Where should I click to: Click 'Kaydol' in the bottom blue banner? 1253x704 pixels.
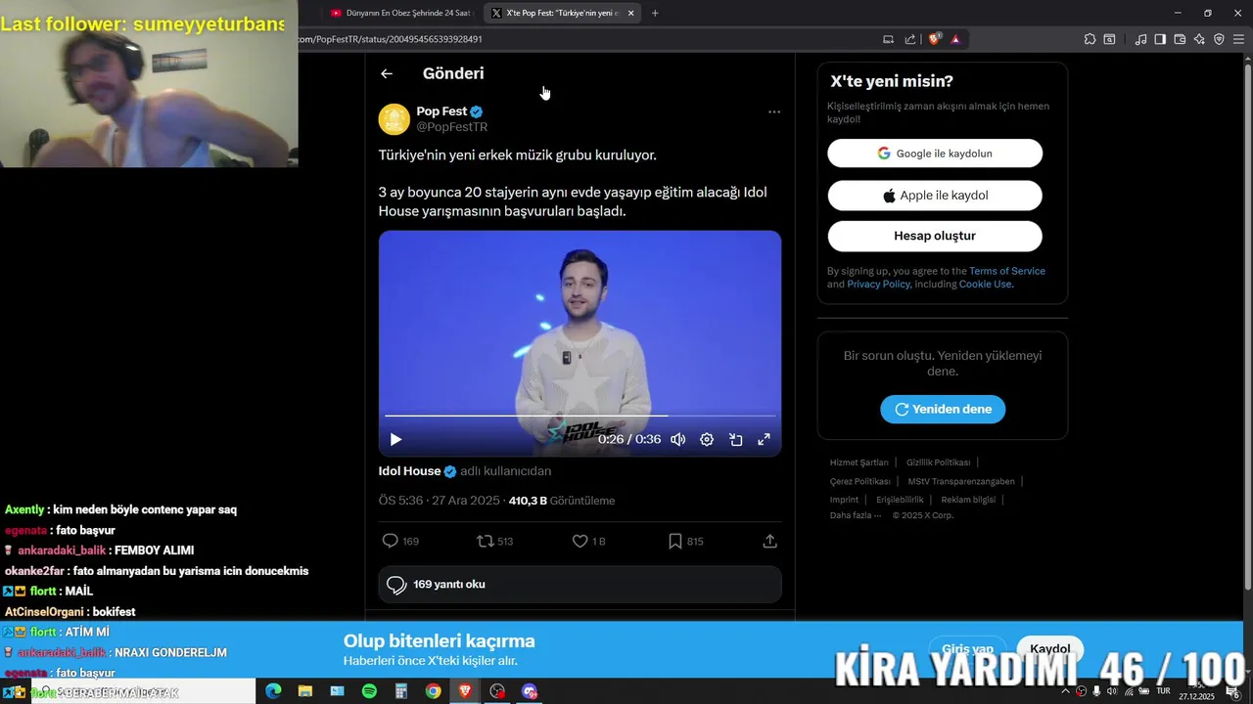click(x=1050, y=649)
